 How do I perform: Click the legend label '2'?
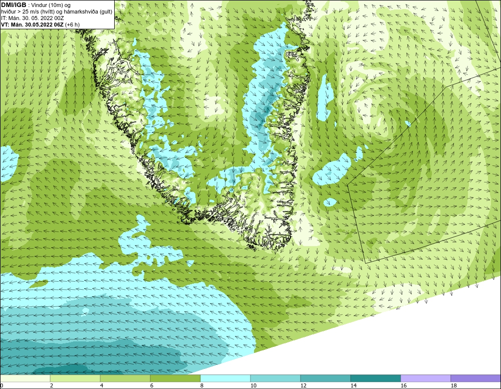pos(52,385)
